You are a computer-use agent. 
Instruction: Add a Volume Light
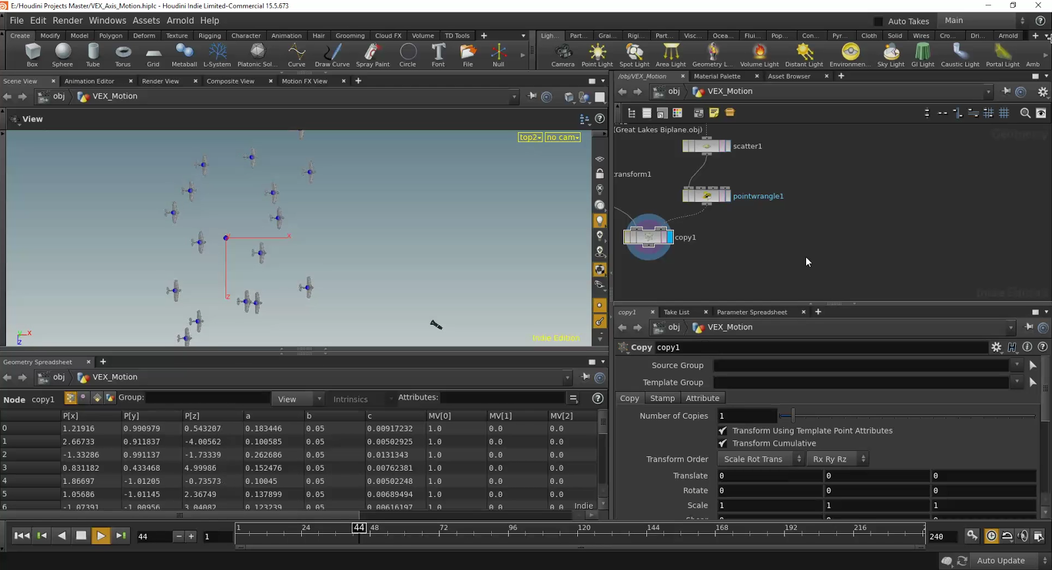[x=759, y=55]
